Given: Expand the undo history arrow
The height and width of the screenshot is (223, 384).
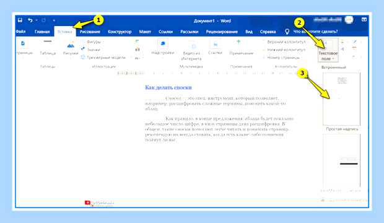Looking at the screenshot, I should 37,20.
